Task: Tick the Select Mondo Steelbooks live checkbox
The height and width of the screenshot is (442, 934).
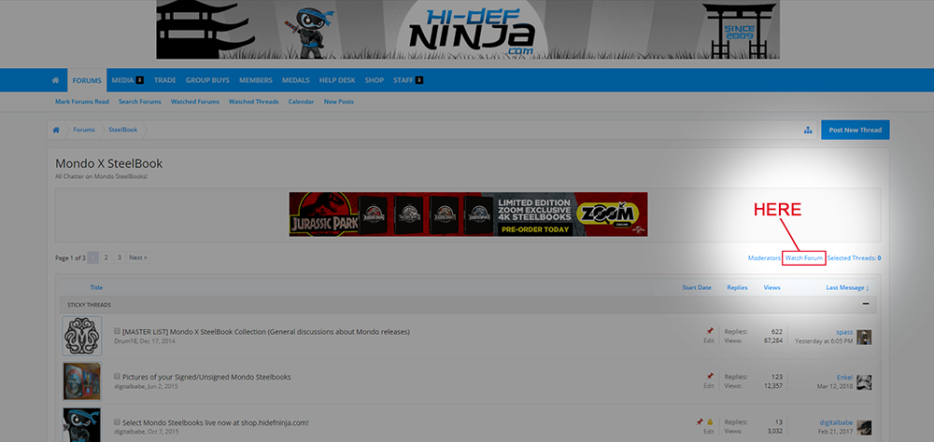Action: [x=118, y=422]
